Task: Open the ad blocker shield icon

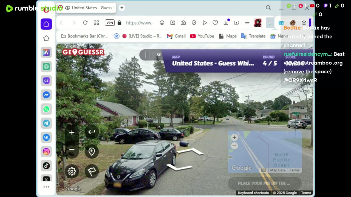Action: click(x=194, y=23)
